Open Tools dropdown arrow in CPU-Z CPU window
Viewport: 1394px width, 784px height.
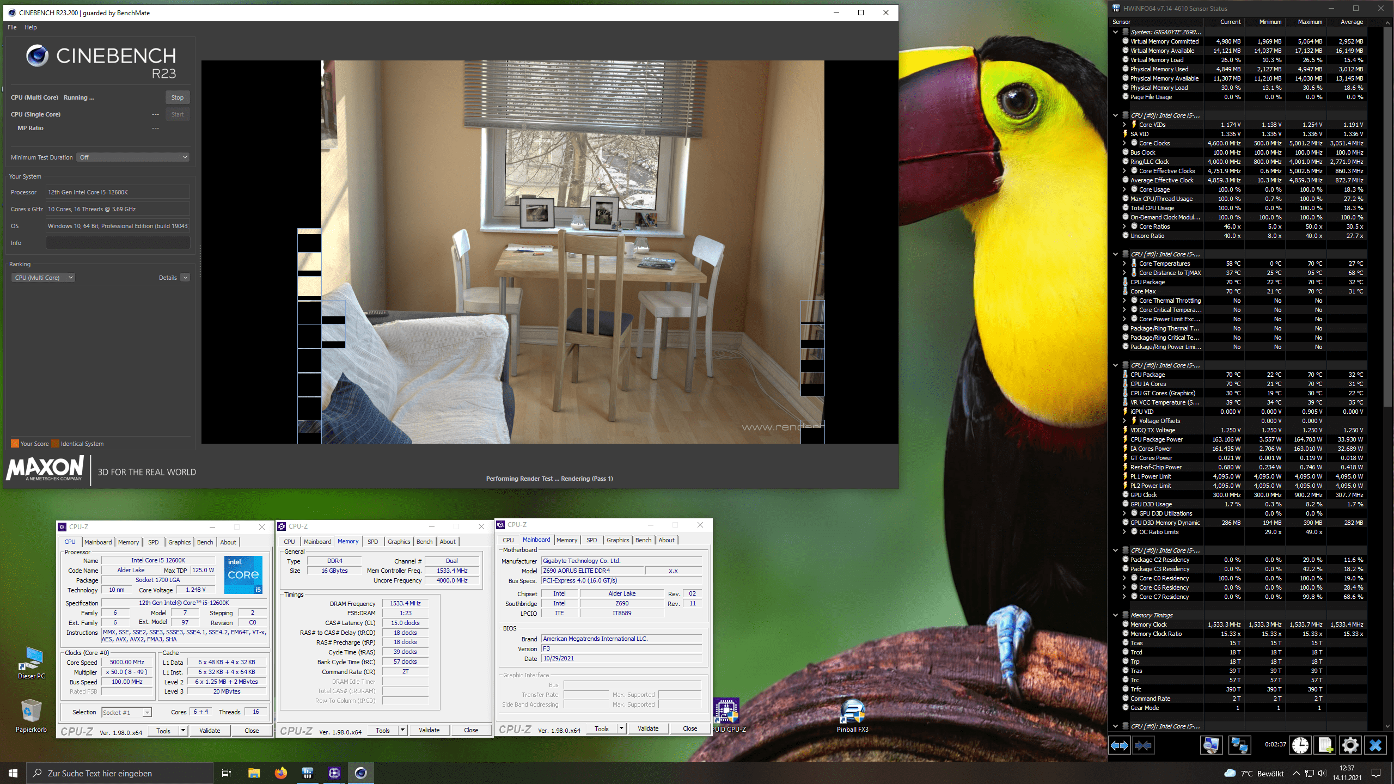[x=184, y=731]
